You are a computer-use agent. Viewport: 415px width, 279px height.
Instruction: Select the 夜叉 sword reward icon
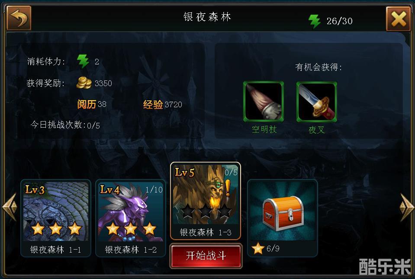316,102
